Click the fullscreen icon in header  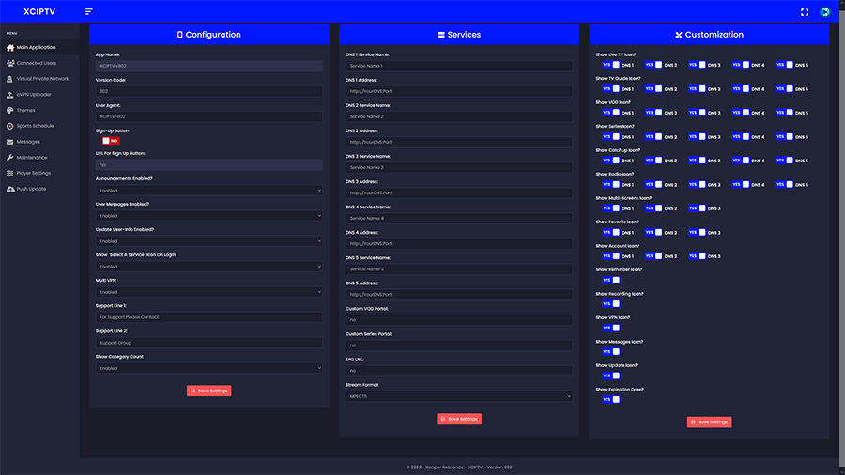pyautogui.click(x=804, y=12)
